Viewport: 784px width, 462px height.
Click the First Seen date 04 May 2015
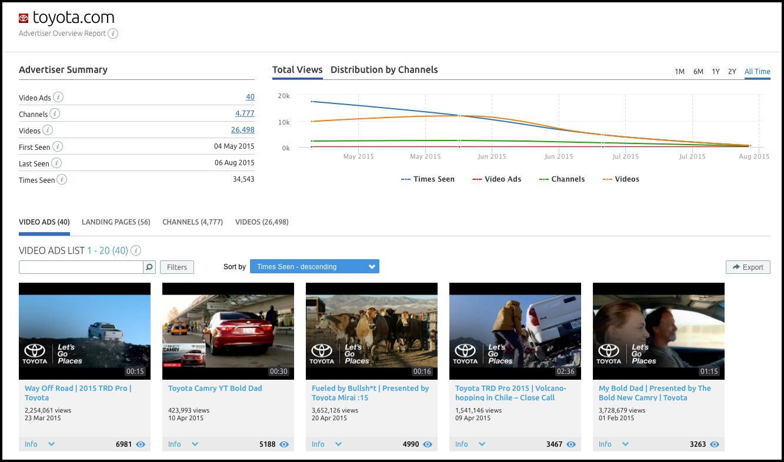234,146
